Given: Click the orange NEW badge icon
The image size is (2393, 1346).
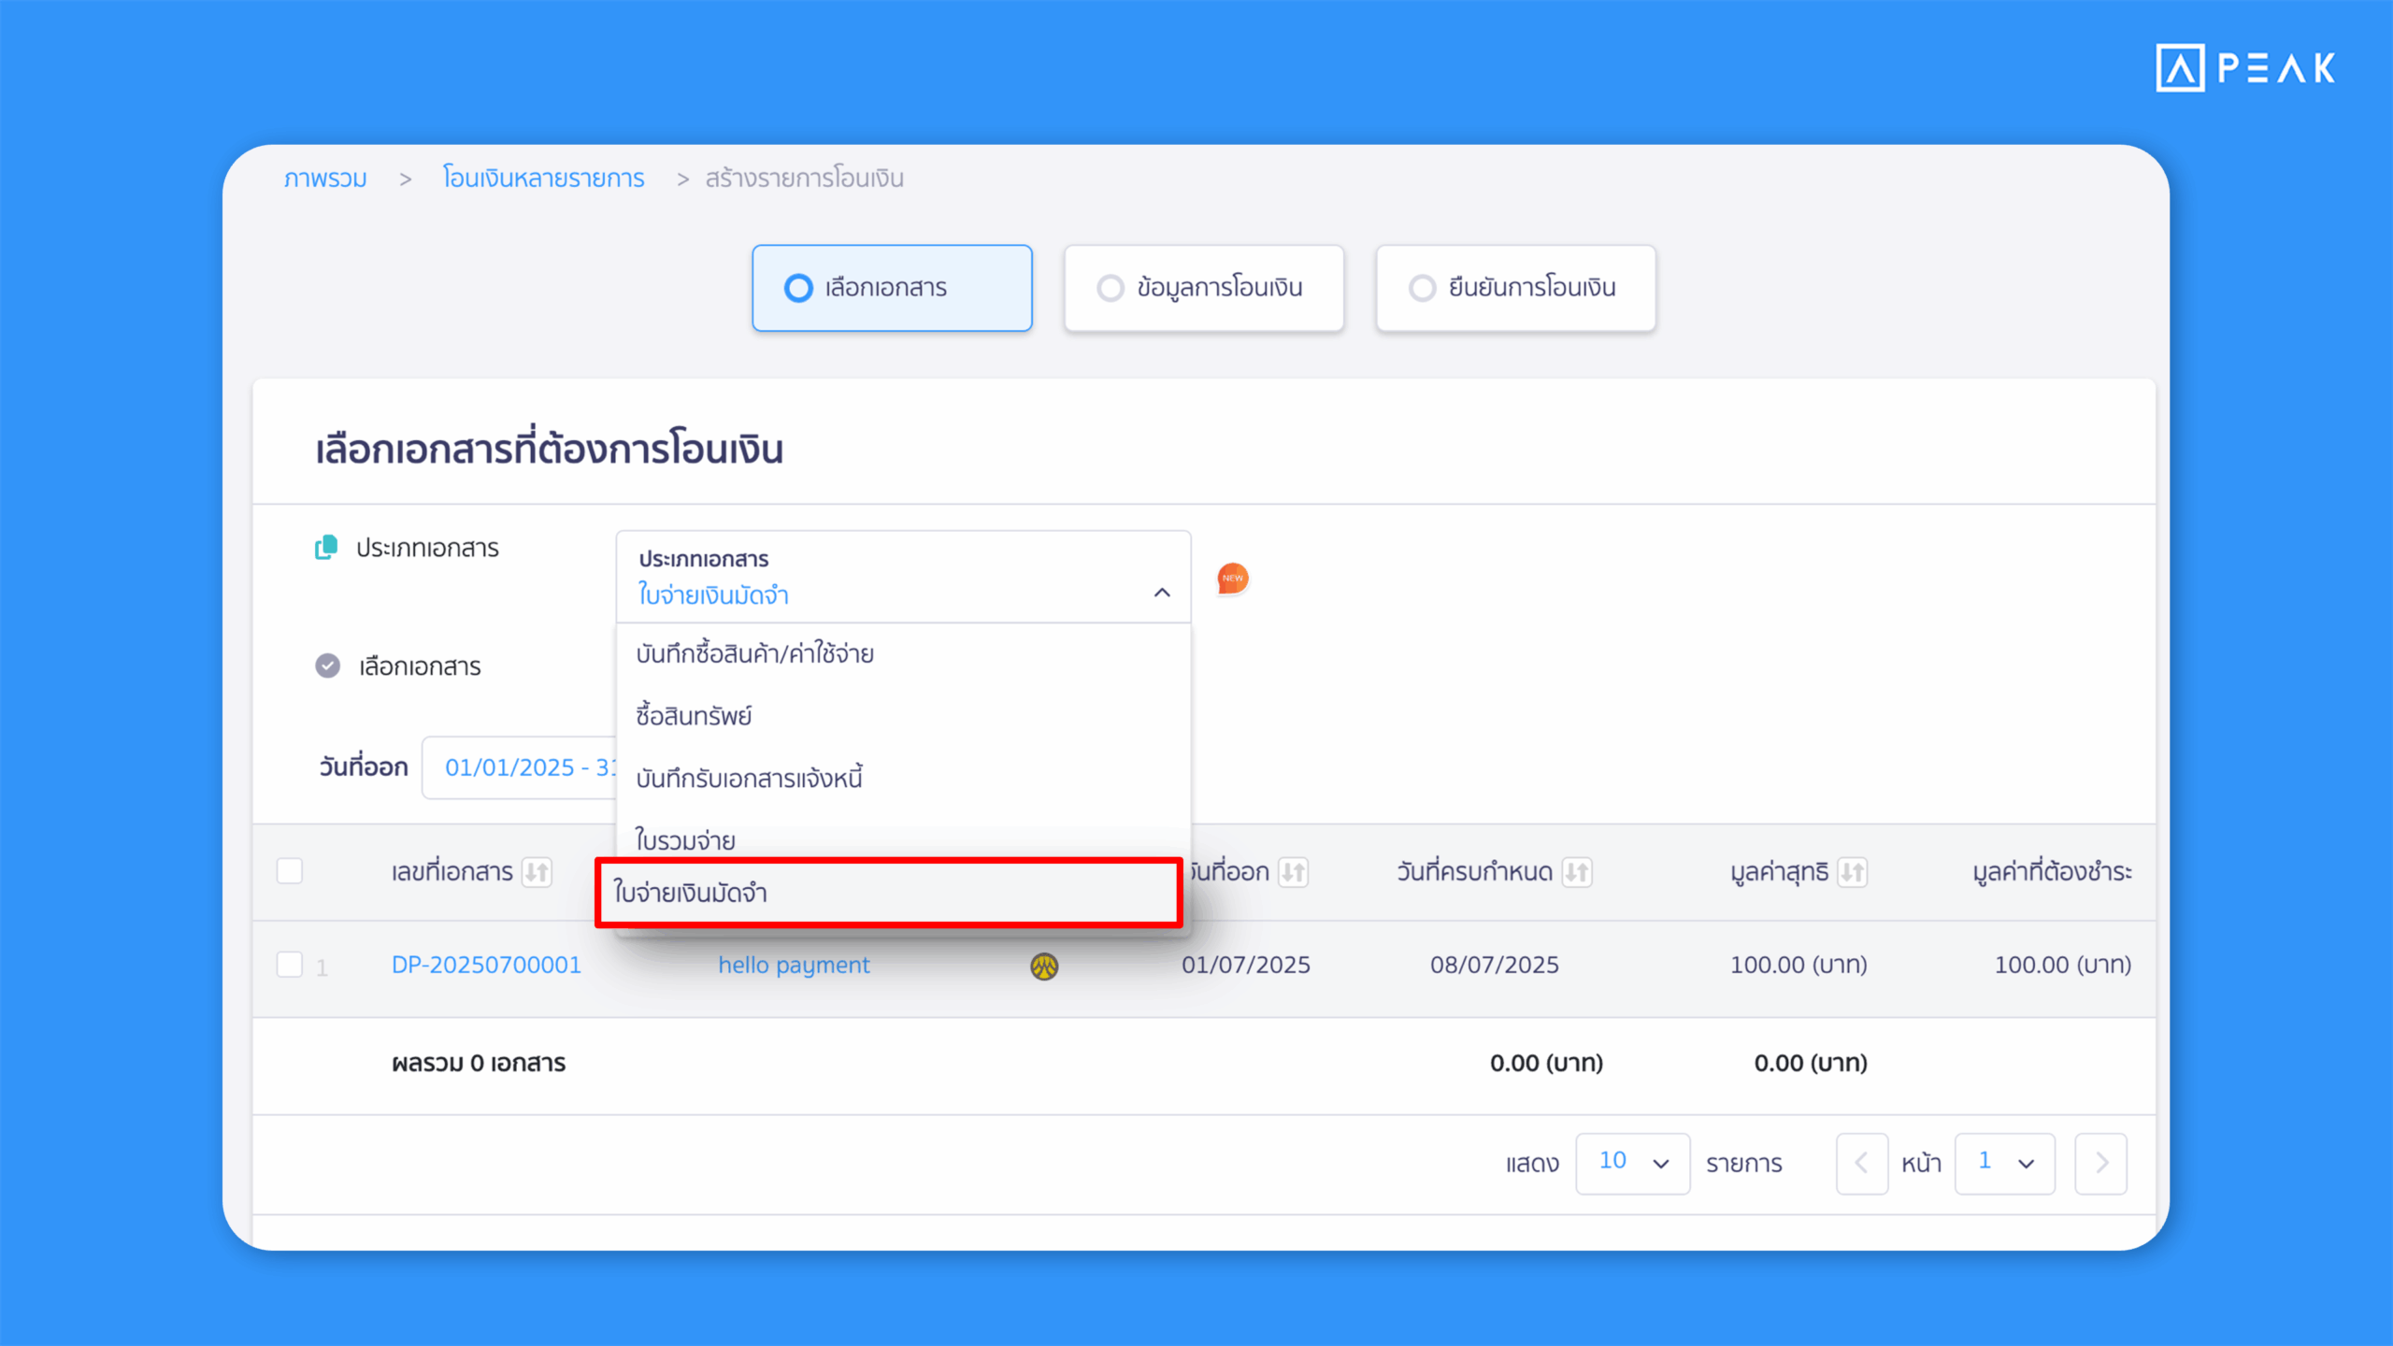Looking at the screenshot, I should click(x=1232, y=579).
